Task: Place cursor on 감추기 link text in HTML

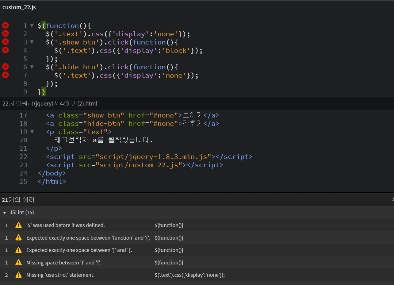Action: 193,124
